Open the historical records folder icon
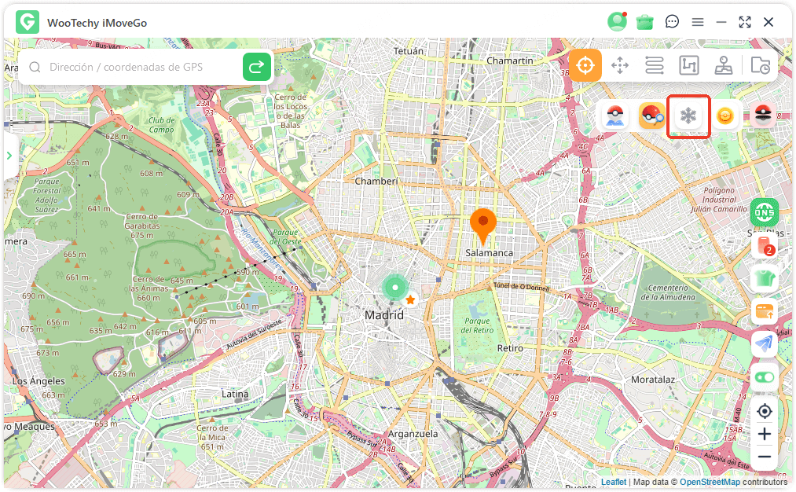 (759, 65)
